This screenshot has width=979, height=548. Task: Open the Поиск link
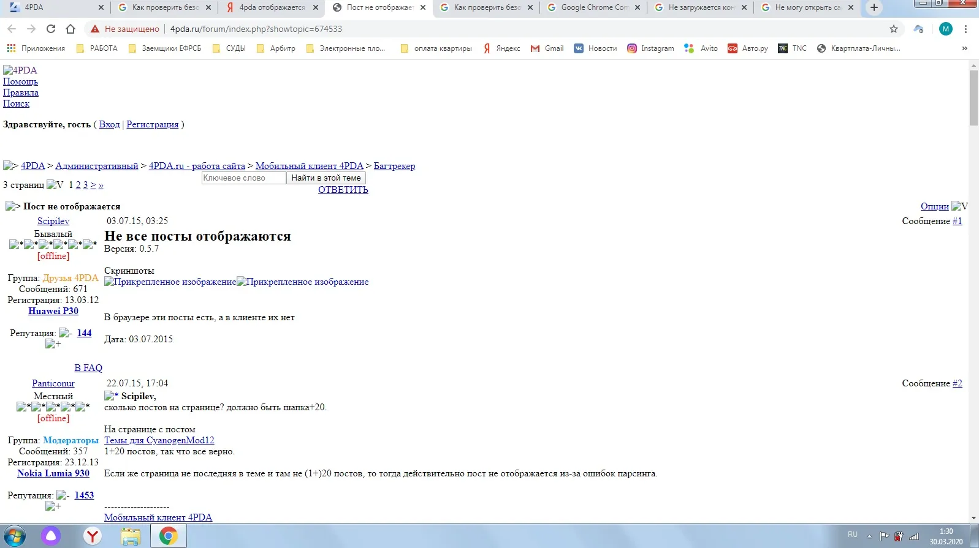[x=16, y=103]
